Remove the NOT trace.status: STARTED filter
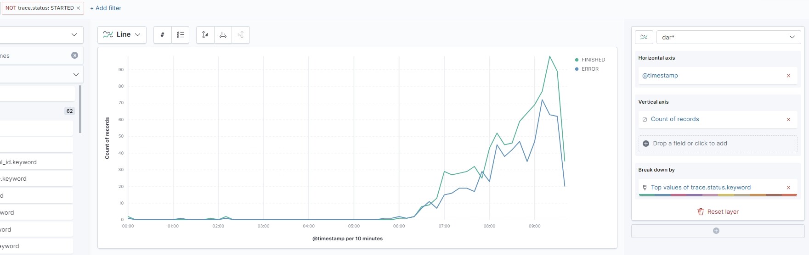 (x=78, y=8)
